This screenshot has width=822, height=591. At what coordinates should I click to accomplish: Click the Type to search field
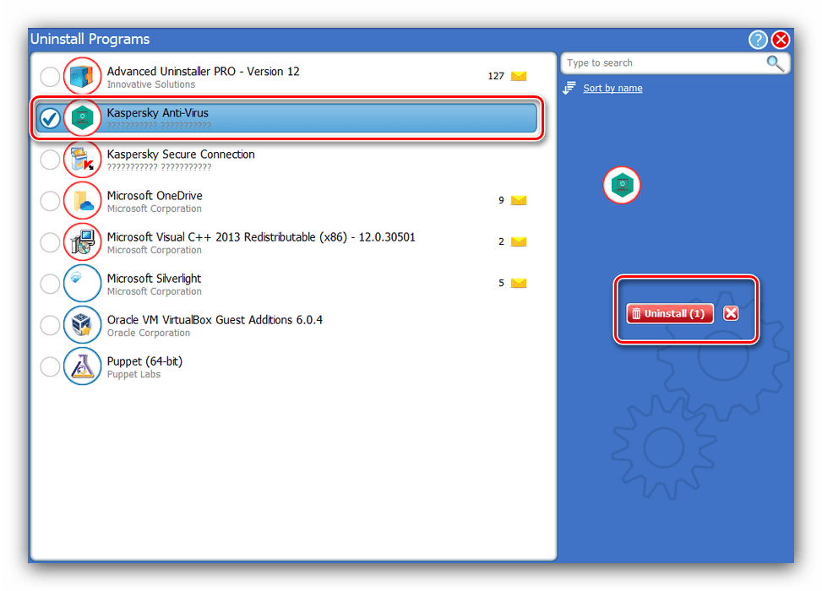pyautogui.click(x=663, y=63)
